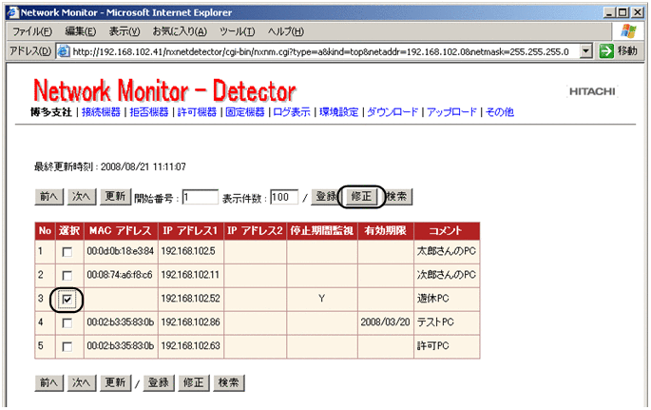Image resolution: width=651 pixels, height=410 pixels.
Task: Click IP address 192.168.102.63
Action: [x=191, y=346]
